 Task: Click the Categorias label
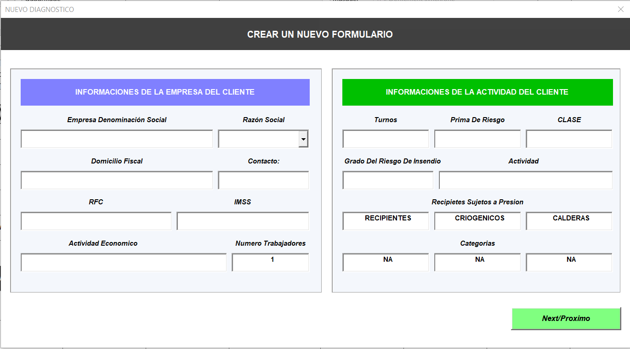pyautogui.click(x=477, y=243)
